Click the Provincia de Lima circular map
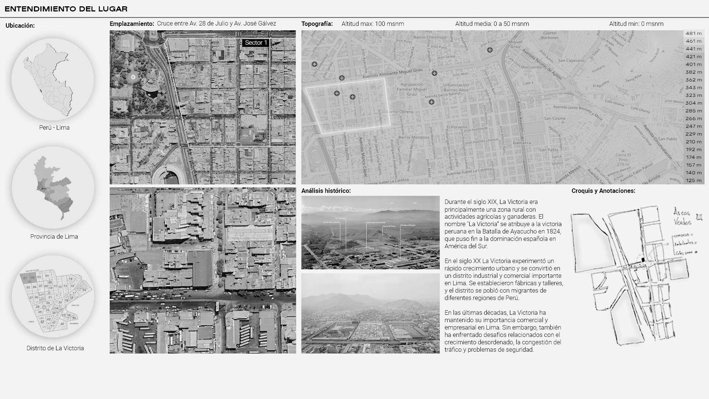709x399 pixels. [53, 188]
